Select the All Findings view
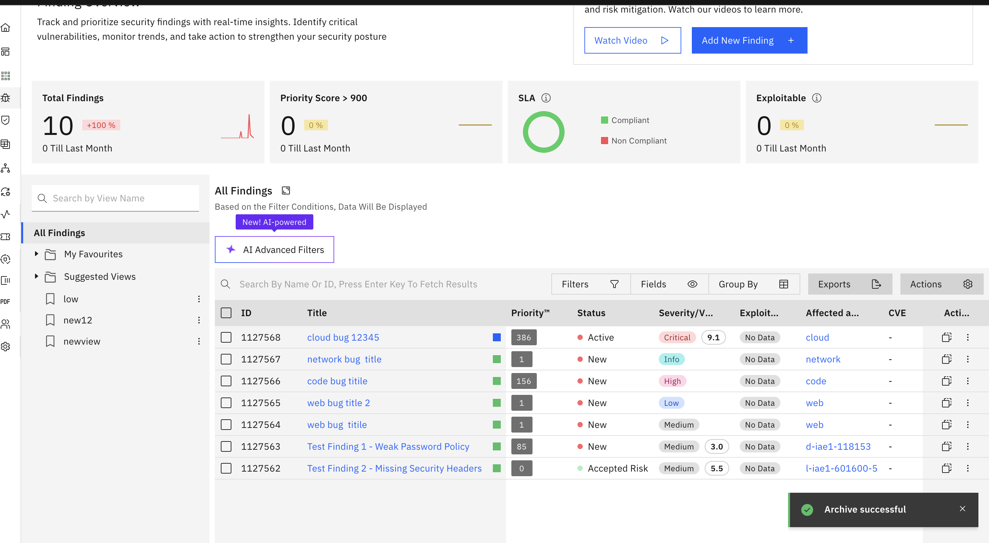 pyautogui.click(x=59, y=233)
